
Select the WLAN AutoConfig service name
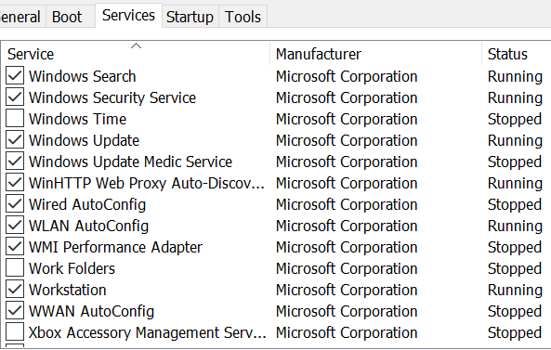coord(88,227)
